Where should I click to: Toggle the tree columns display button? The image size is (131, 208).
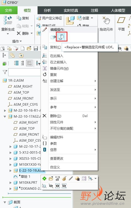pyautogui.click(x=29, y=63)
